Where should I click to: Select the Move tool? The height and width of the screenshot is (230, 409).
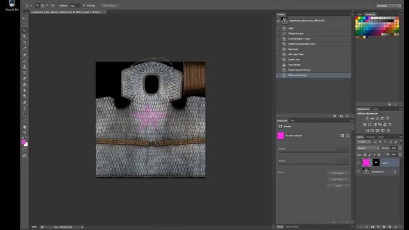(x=24, y=19)
